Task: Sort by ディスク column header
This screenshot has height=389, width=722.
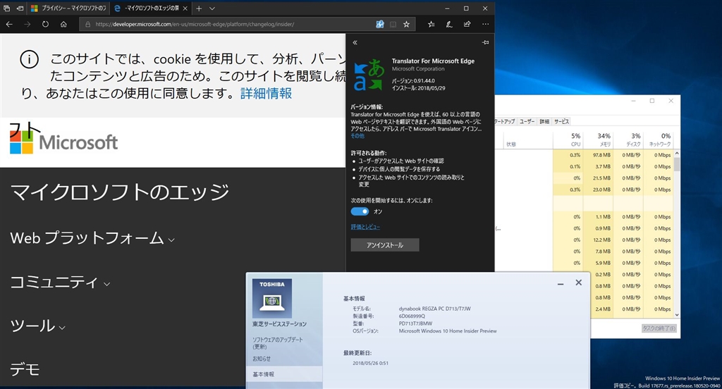Action: pyautogui.click(x=628, y=140)
